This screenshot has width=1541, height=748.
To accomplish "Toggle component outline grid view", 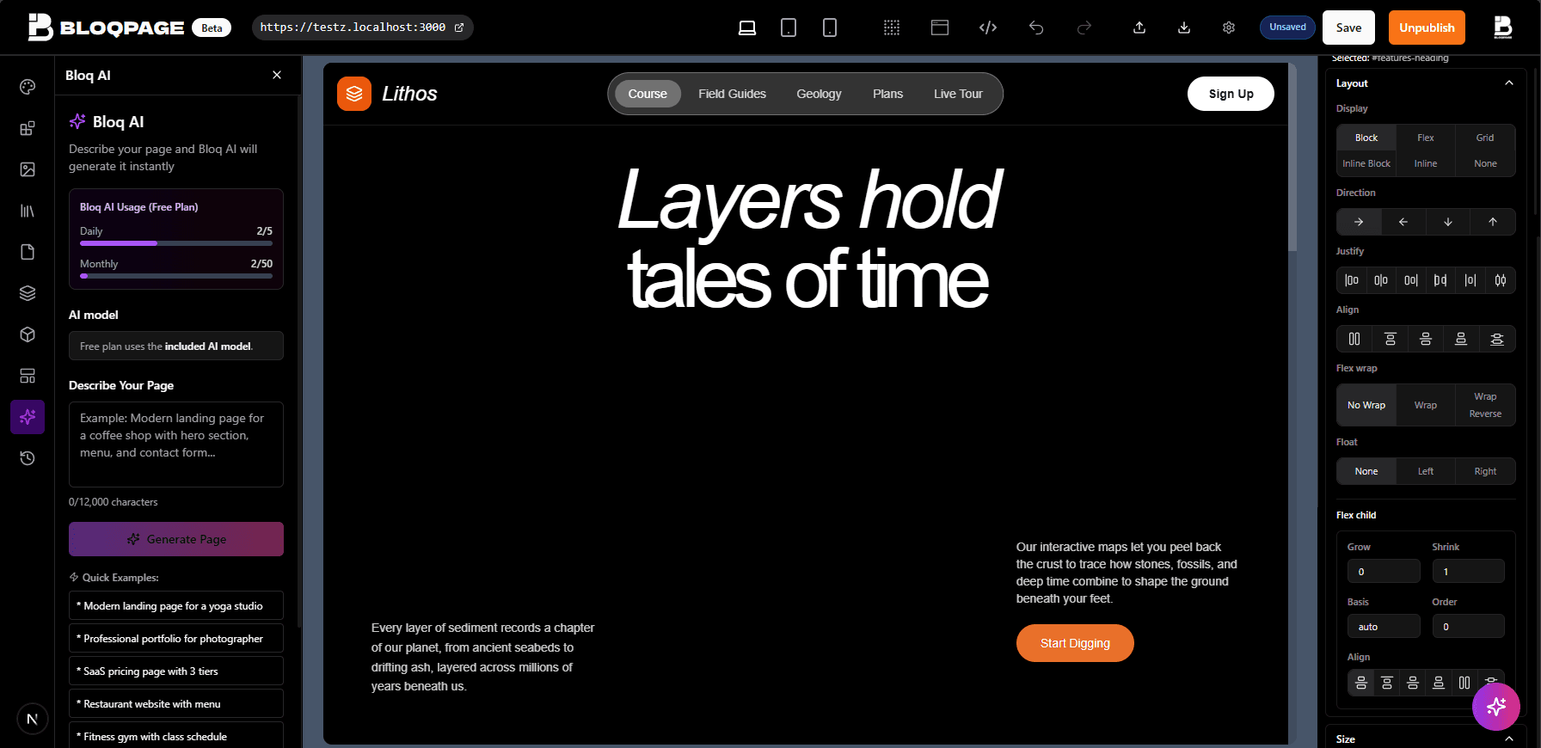I will [892, 28].
